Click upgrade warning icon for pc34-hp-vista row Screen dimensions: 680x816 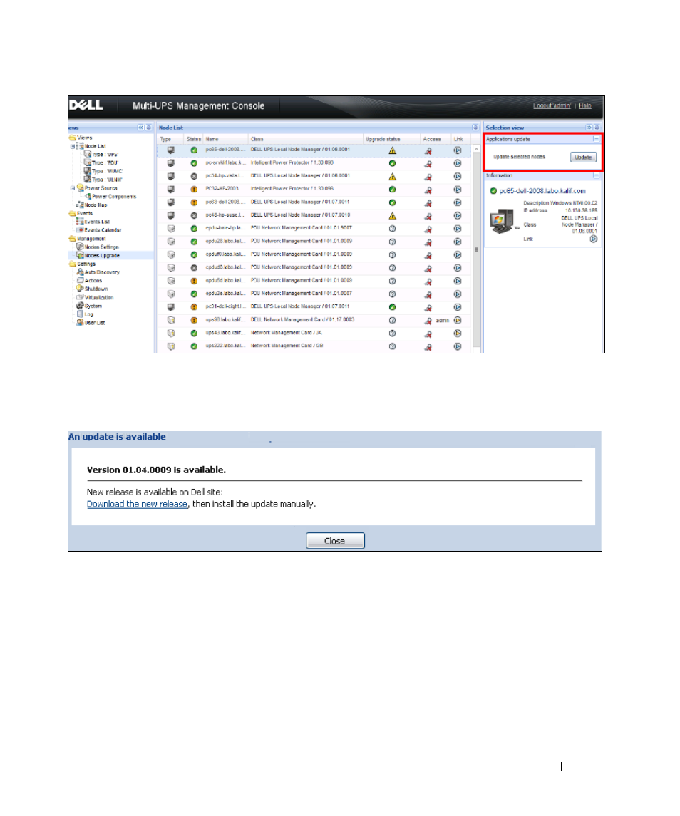tap(393, 177)
